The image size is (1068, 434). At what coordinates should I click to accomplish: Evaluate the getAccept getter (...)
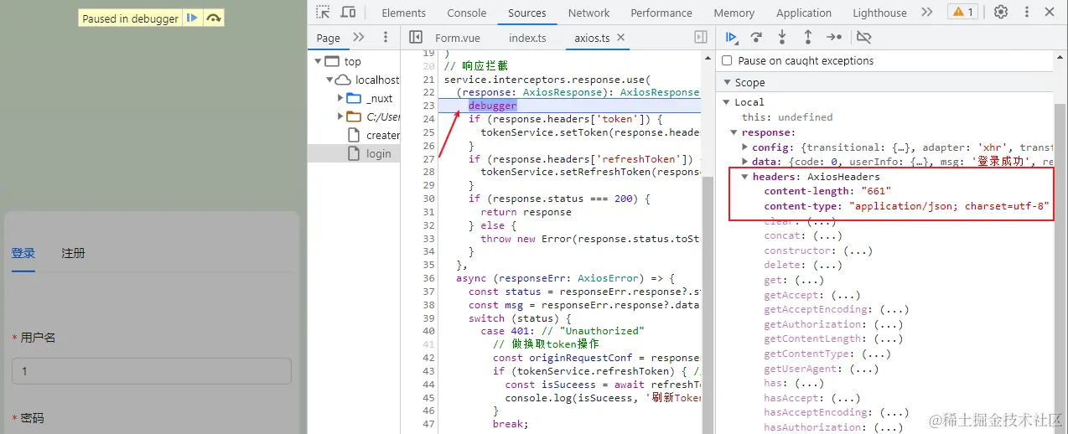[845, 295]
